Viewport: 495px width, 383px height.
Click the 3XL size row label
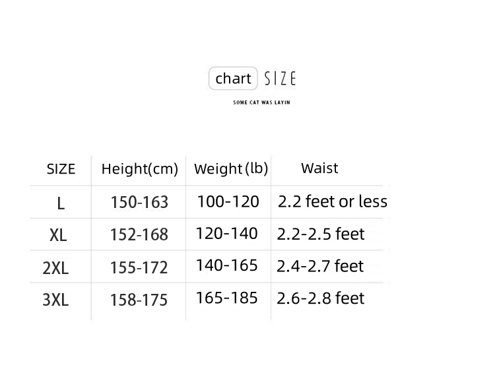[x=55, y=300]
